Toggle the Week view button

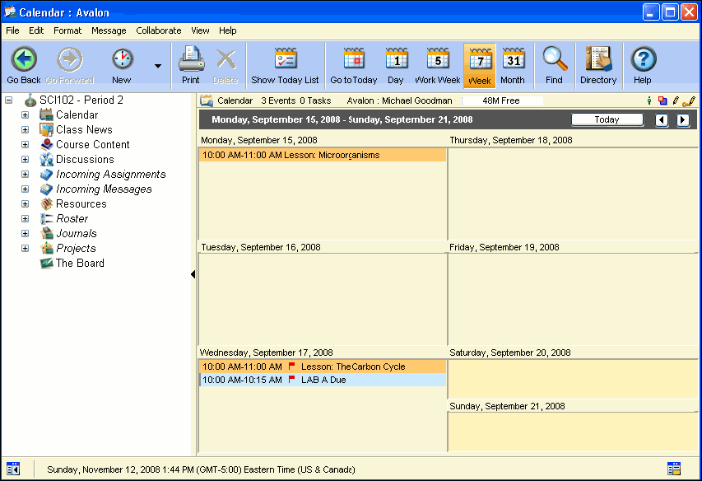(x=479, y=65)
